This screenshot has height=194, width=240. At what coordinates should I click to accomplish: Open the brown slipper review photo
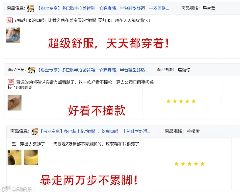coord(15,103)
